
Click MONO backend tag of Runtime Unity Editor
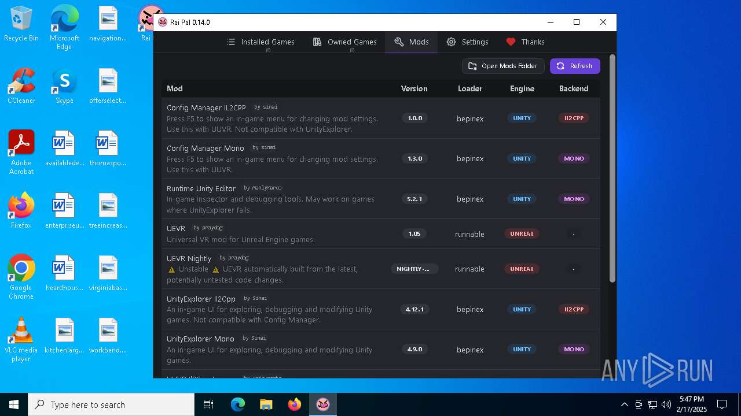pos(574,199)
